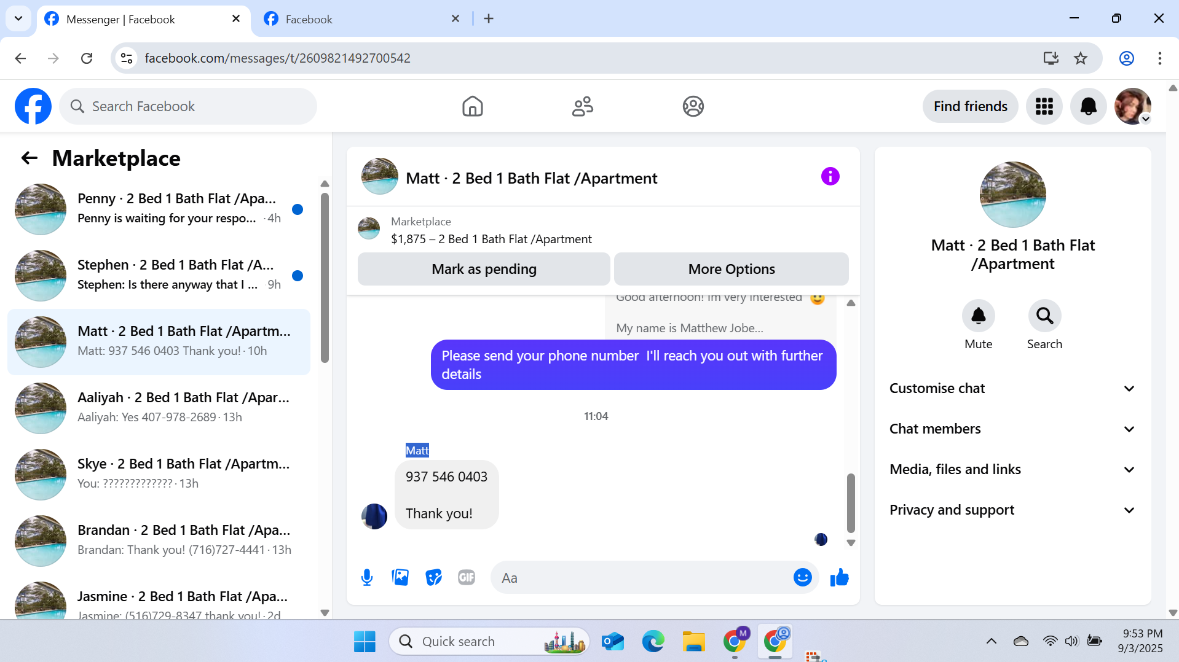Open the notifications bell icon
The height and width of the screenshot is (662, 1179).
pyautogui.click(x=1088, y=106)
